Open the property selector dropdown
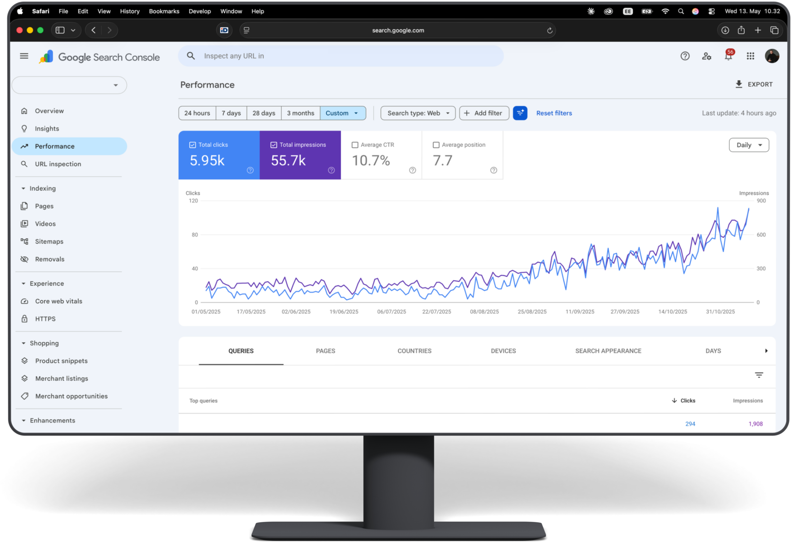796x543 pixels. (x=69, y=85)
